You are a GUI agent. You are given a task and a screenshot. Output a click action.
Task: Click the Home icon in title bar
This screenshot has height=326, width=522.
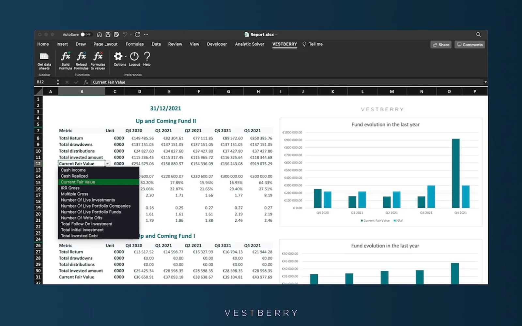pyautogui.click(x=100, y=35)
